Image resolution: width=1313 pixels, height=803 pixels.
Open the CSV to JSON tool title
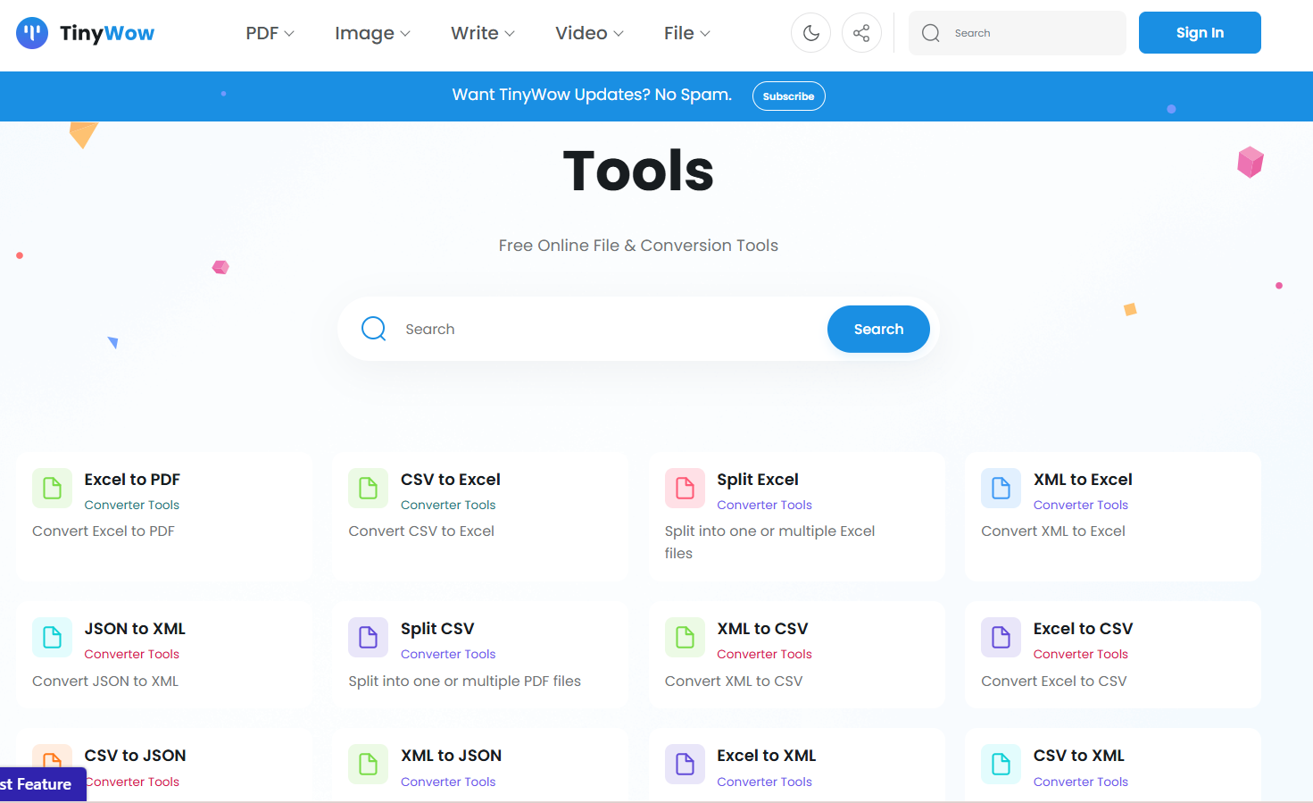point(135,756)
